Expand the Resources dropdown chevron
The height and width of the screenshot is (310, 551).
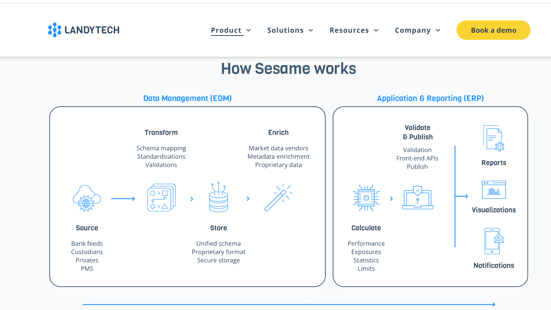(x=376, y=30)
